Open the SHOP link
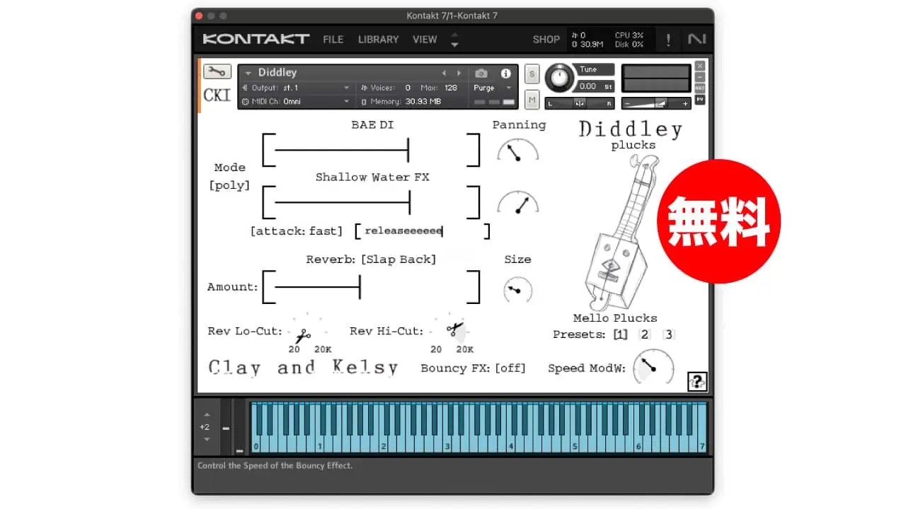The image size is (906, 509). click(546, 40)
